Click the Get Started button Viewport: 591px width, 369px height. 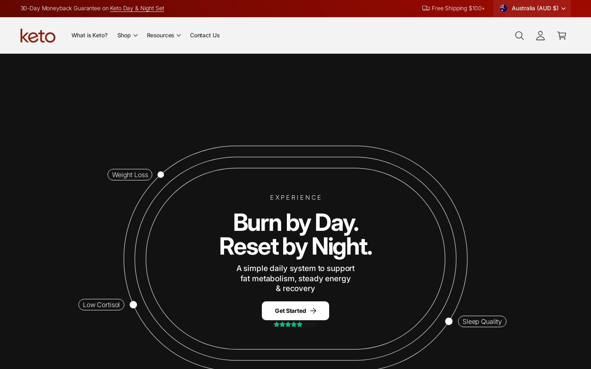click(295, 311)
